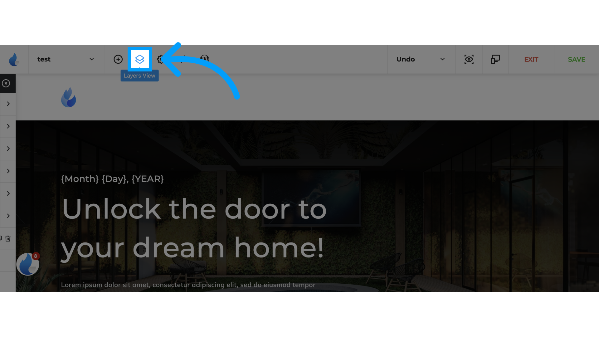Screen dimensions: 599x337
Task: Enable the close X toggle on left panel
Action: tap(6, 83)
